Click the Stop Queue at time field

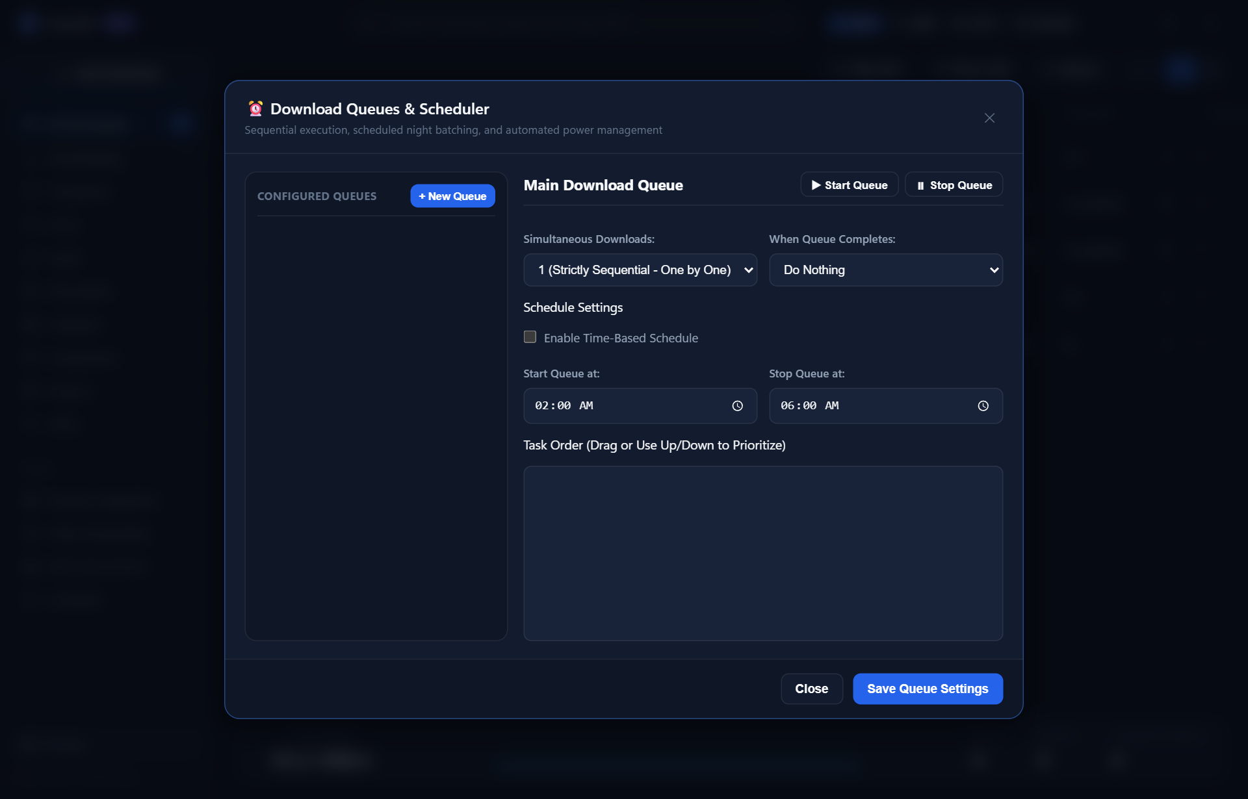pyautogui.click(x=886, y=406)
